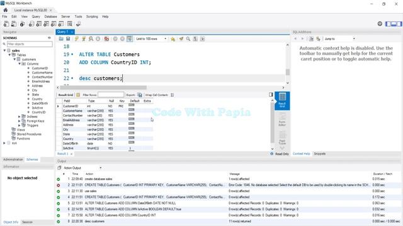Switch to the Snippets tab
The width and height of the screenshot is (403, 226).
coord(320,154)
